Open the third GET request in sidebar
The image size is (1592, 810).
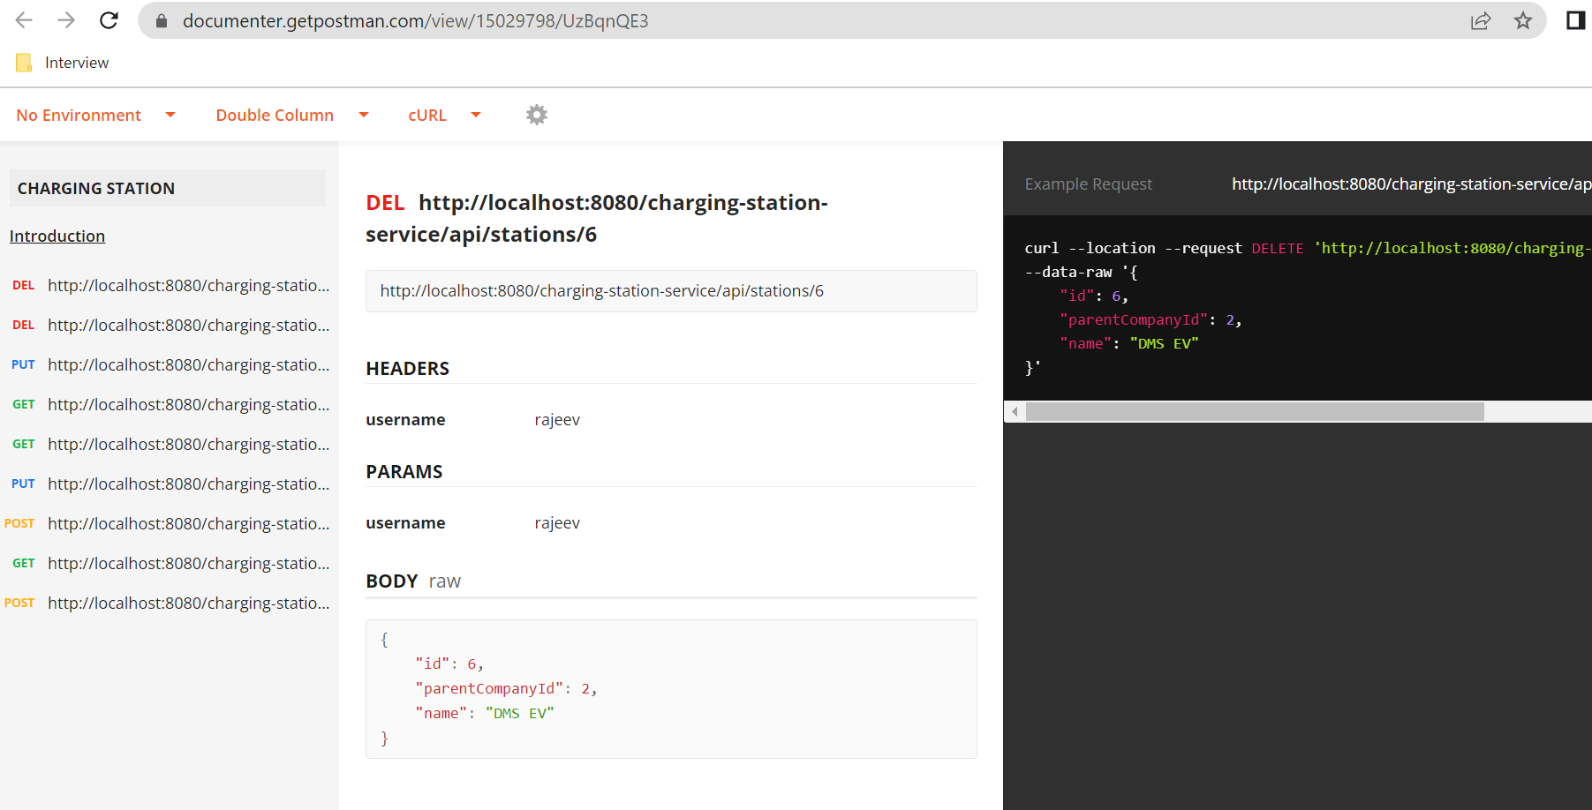pos(170,563)
